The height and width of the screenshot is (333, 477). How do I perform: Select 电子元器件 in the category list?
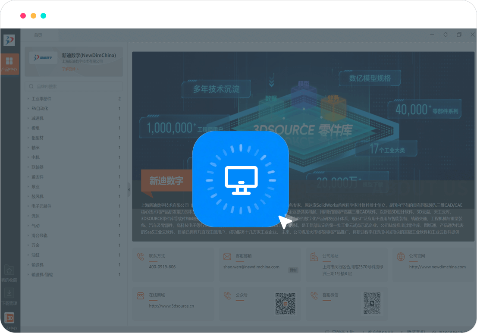(41, 206)
